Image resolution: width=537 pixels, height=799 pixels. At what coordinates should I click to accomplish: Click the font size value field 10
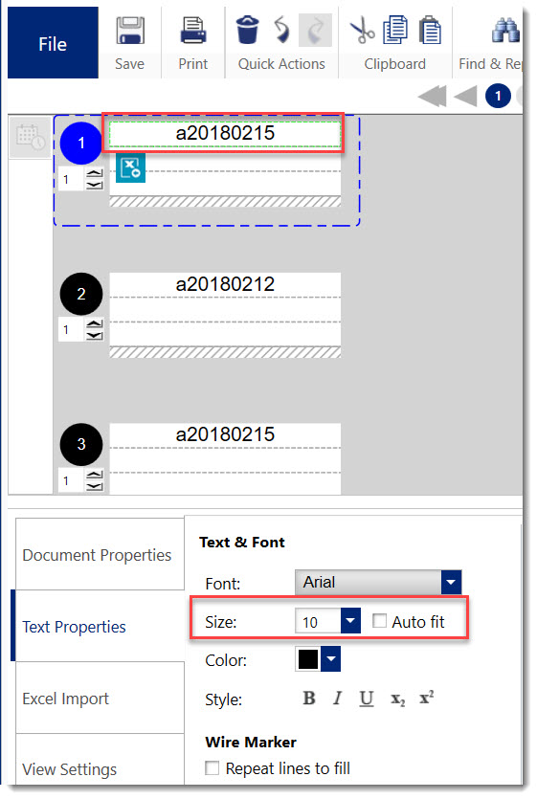317,621
